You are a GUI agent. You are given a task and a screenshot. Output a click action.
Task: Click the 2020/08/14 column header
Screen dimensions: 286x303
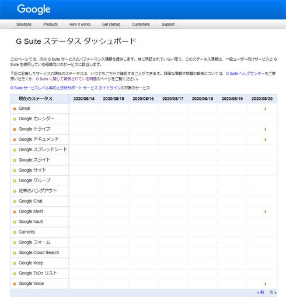pyautogui.click(x=84, y=99)
